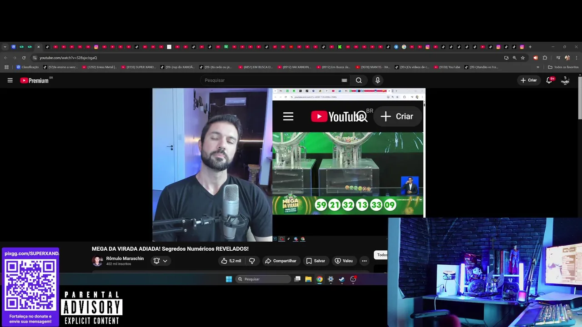582x327 pixels.
Task: Show hidden bookmarks with overflow chevron
Action: click(538, 67)
